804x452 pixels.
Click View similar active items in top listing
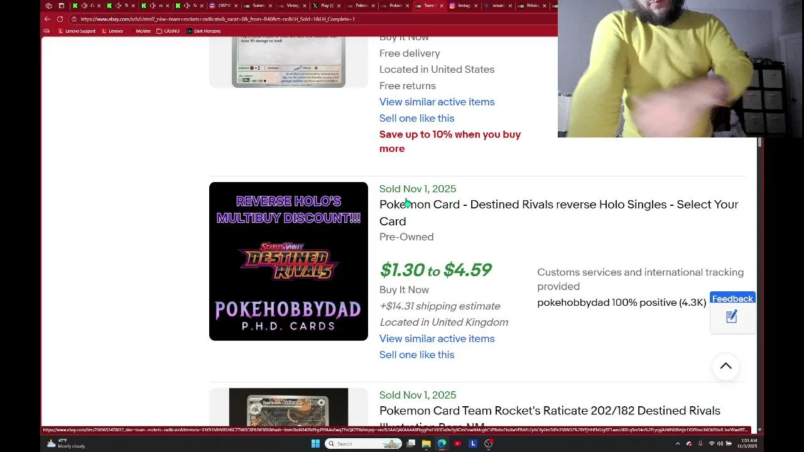point(437,102)
